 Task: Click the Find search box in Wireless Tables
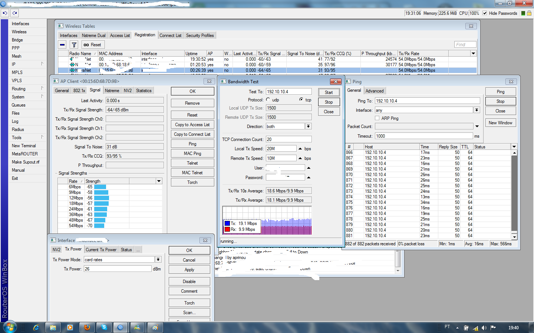(x=465, y=44)
